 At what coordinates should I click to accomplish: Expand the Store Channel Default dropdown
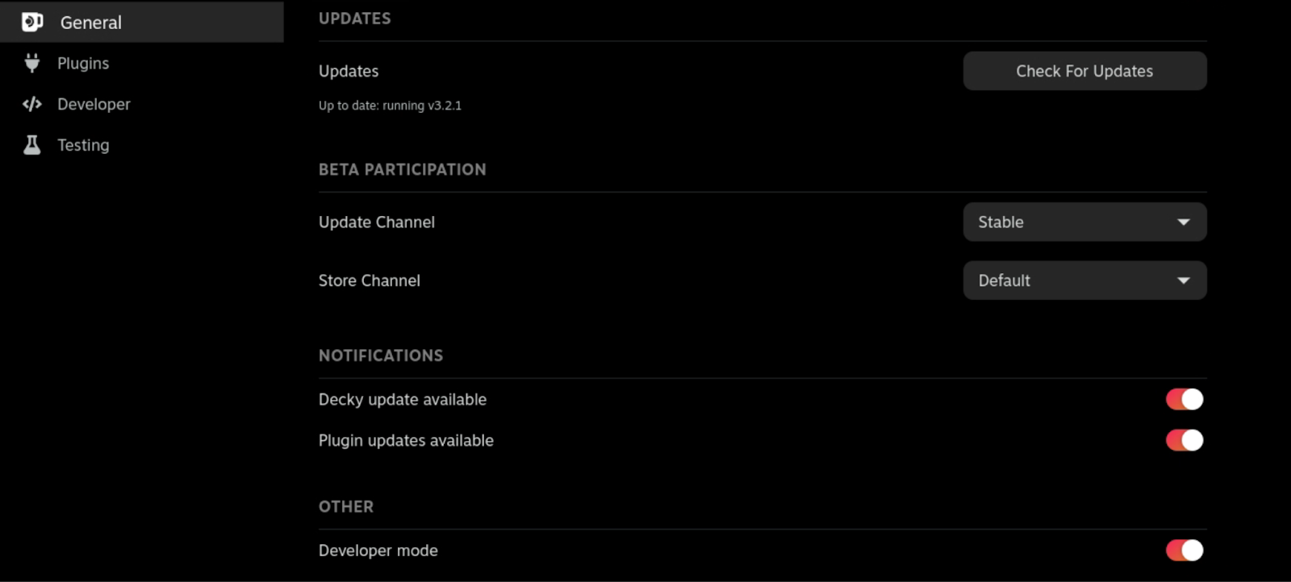point(1084,281)
